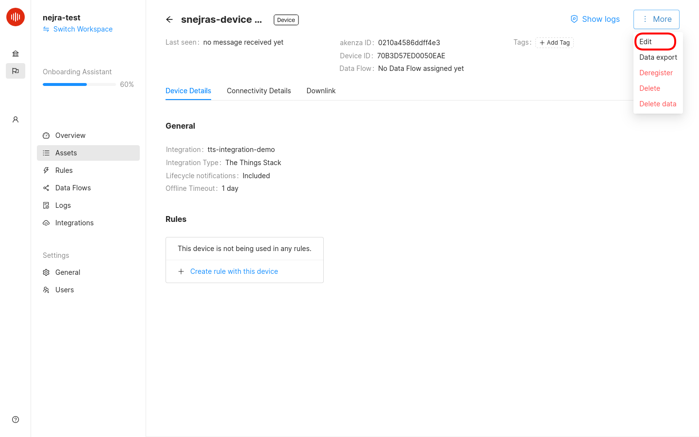Select the workspace flag icon in left rail
The height and width of the screenshot is (437, 699).
16,71
